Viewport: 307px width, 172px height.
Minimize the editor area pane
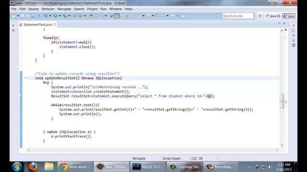tap(279, 23)
